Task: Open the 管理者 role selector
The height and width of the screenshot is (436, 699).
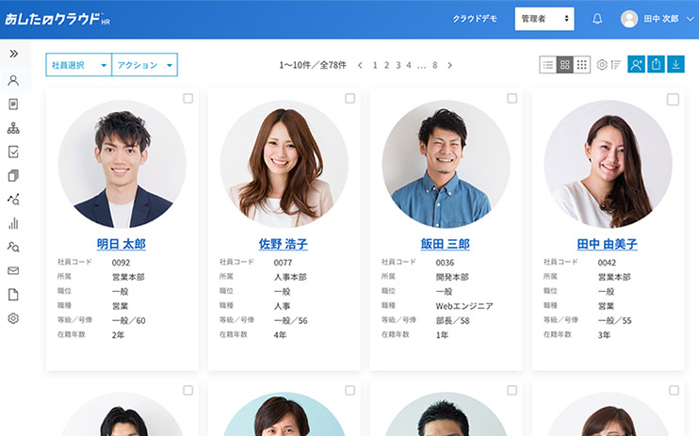Action: pyautogui.click(x=545, y=19)
